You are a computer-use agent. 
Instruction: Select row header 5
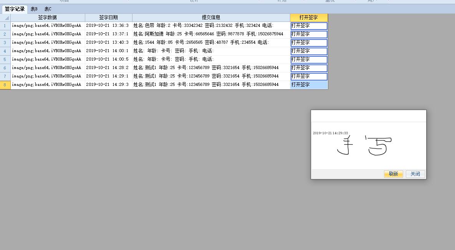coord(5,59)
